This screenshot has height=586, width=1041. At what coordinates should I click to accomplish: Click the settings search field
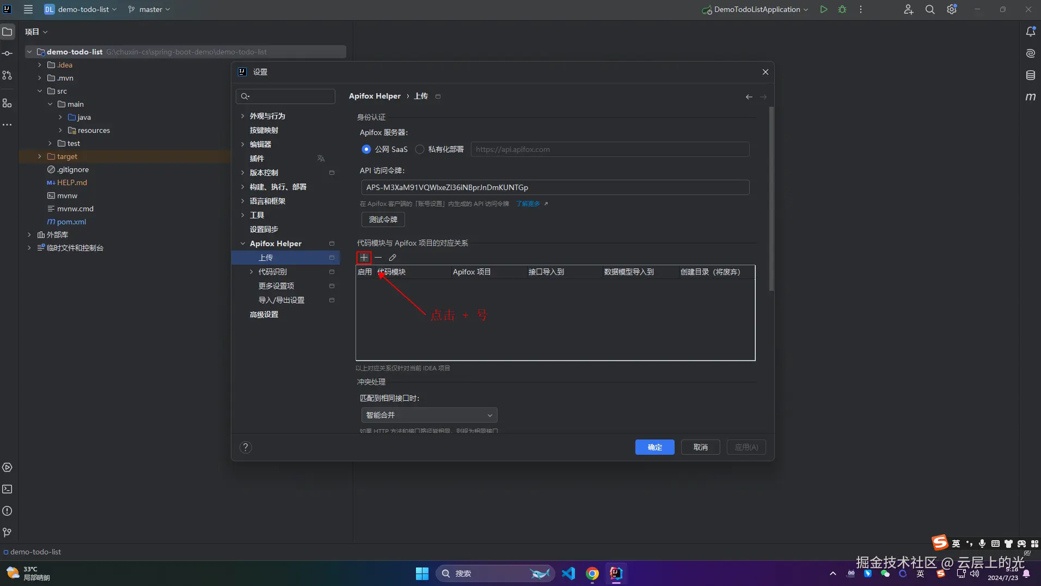[x=285, y=96]
